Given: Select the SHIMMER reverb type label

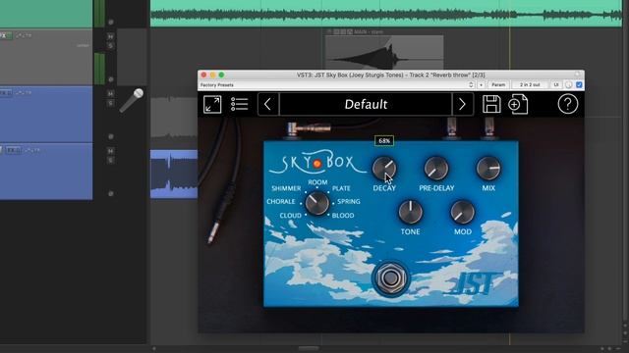Looking at the screenshot, I should [286, 188].
